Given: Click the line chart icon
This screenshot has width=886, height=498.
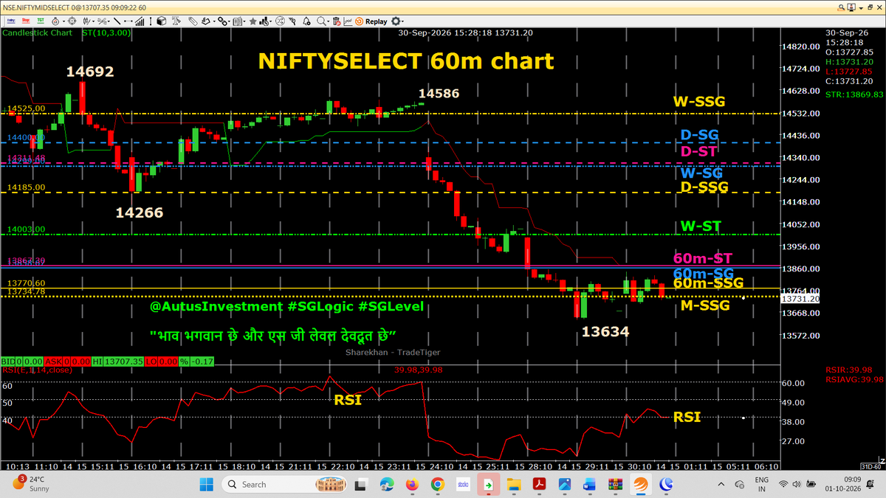Looking at the screenshot, I should pos(347,21).
